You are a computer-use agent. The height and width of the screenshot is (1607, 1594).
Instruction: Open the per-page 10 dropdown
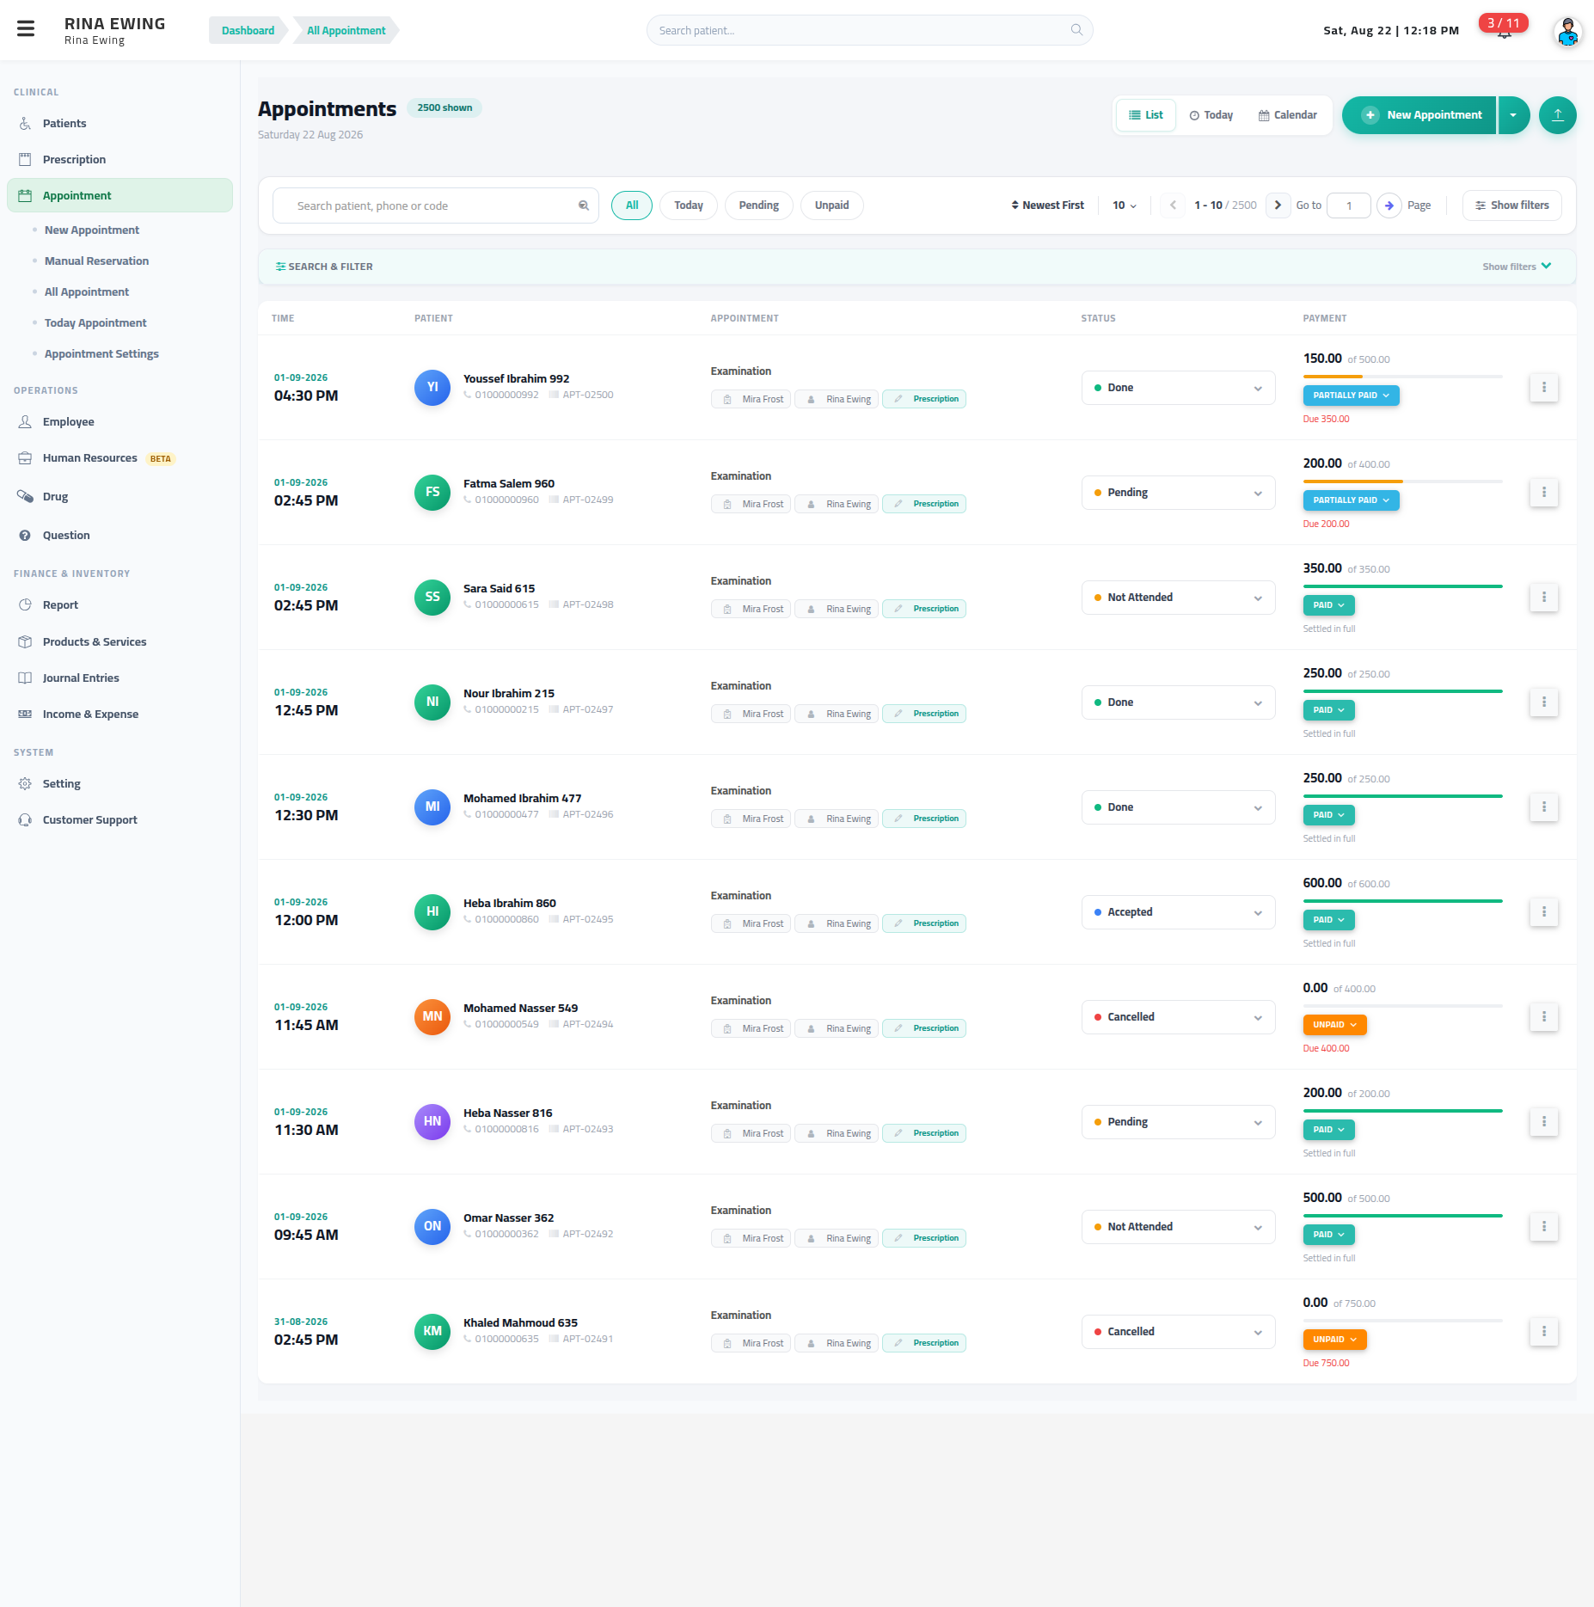(1125, 205)
